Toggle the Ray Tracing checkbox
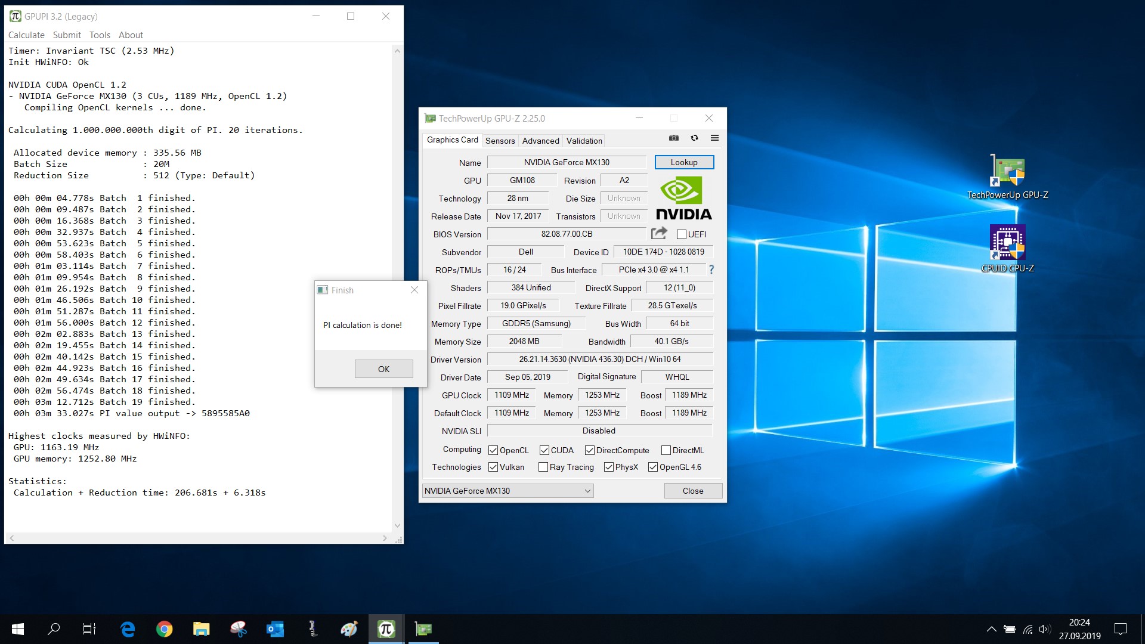The width and height of the screenshot is (1145, 644). [543, 467]
